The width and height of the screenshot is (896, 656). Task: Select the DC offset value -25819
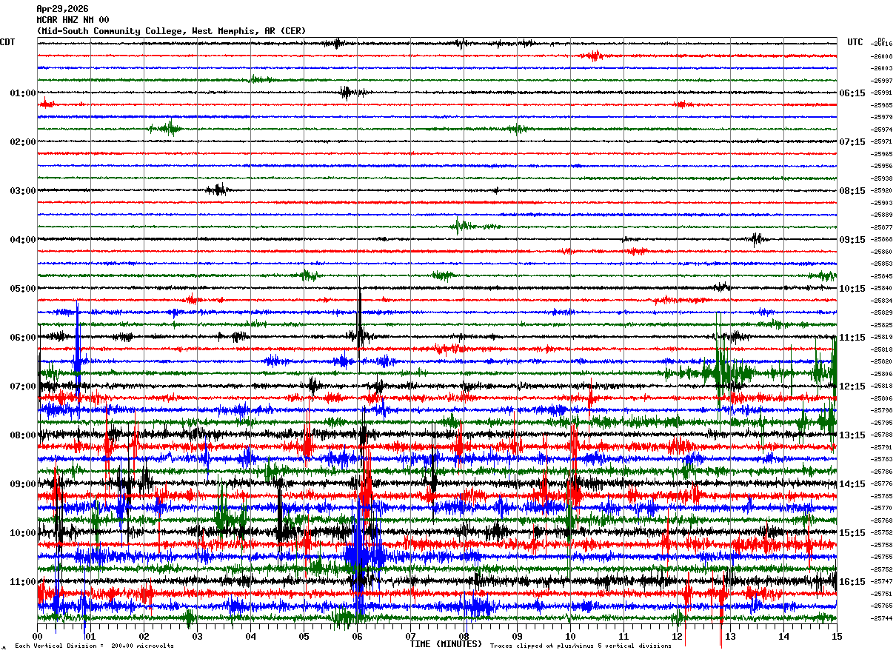pos(882,337)
